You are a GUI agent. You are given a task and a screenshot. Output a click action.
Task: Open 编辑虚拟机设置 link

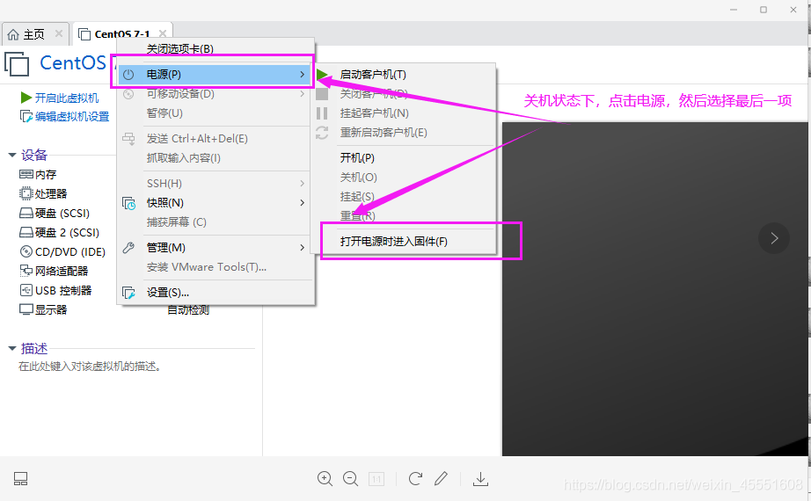click(x=72, y=117)
